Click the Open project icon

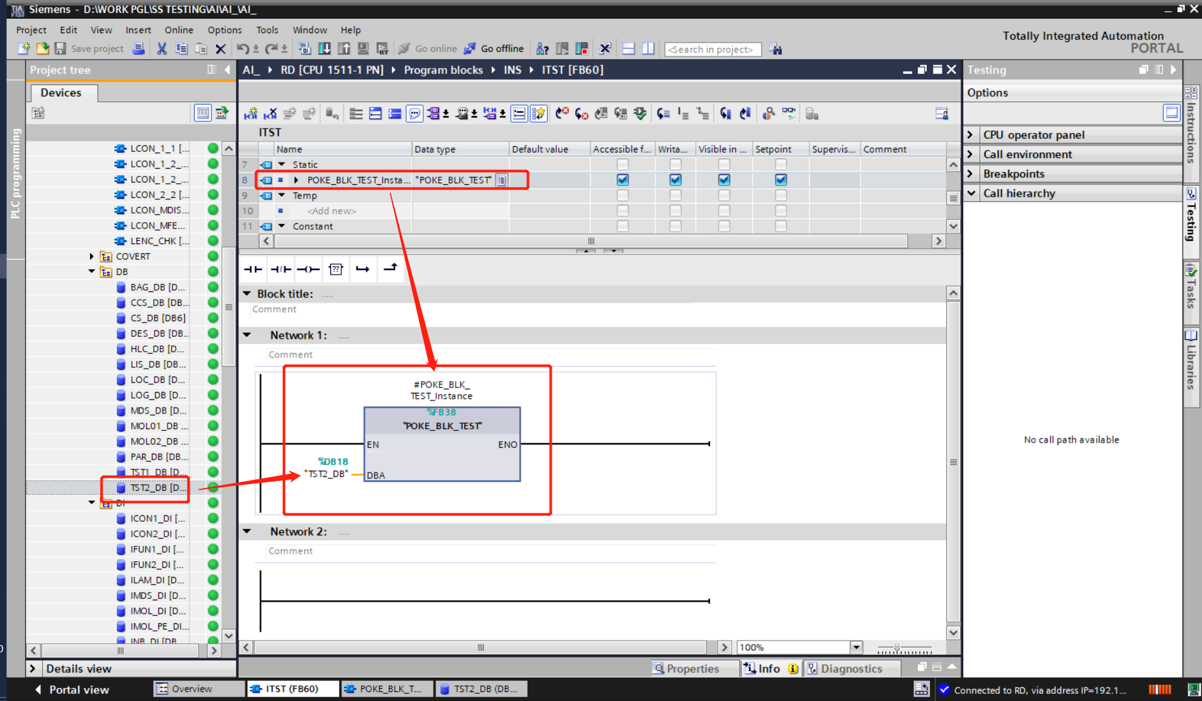tap(42, 49)
